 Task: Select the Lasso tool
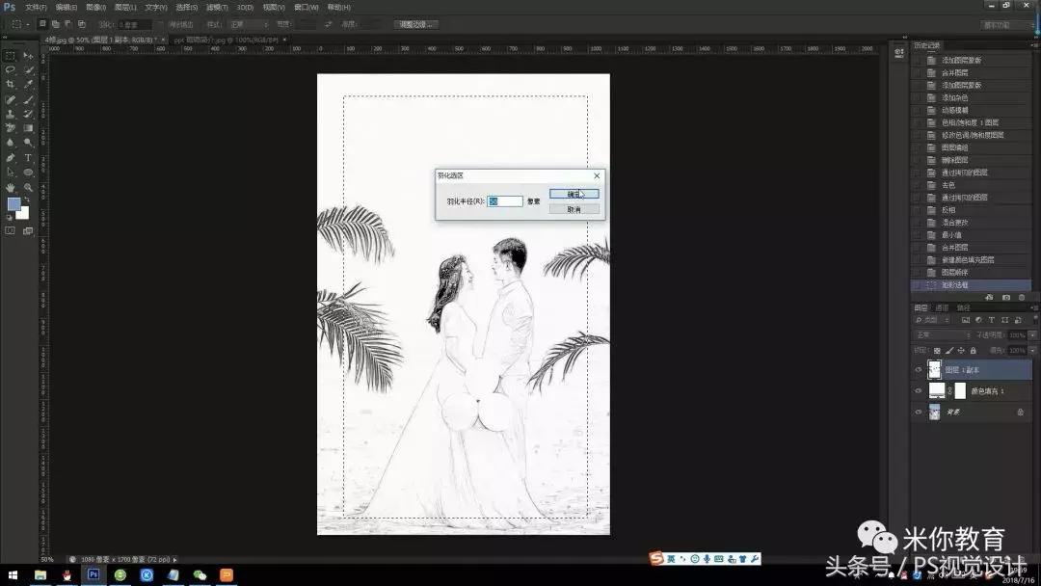11,71
